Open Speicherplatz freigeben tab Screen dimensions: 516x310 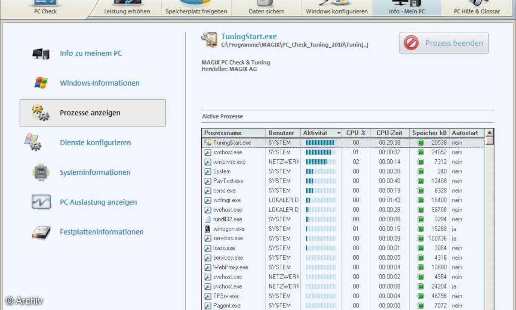tap(197, 8)
